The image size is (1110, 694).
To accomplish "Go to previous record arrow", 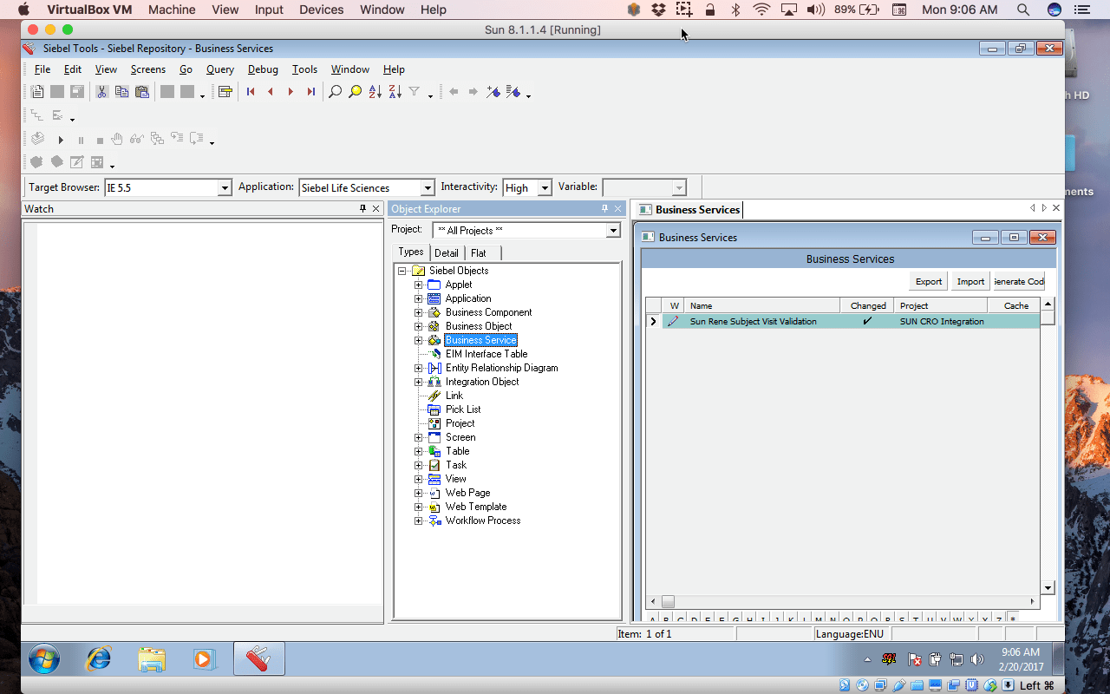I will tap(271, 92).
